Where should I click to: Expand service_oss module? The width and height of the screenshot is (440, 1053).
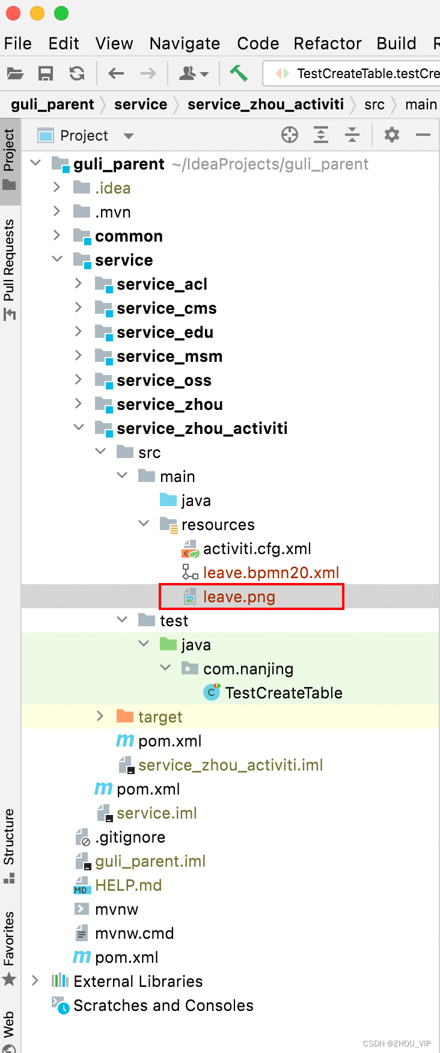pos(79,379)
